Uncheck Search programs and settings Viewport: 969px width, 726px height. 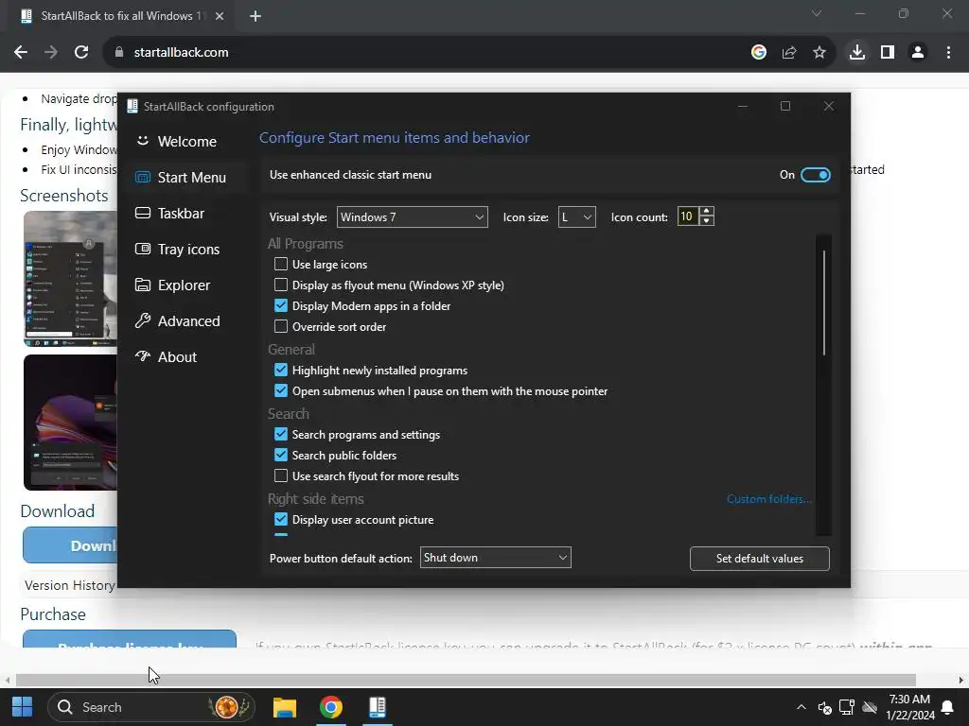(x=280, y=434)
